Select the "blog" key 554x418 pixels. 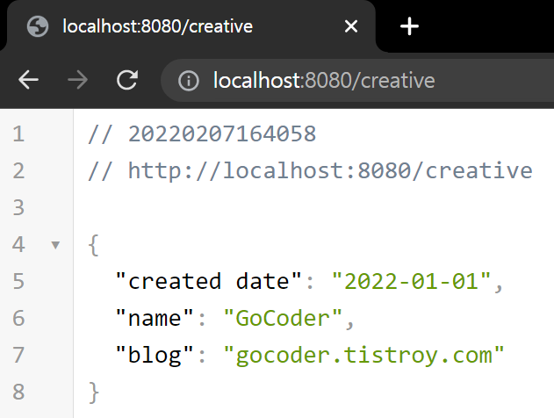155,355
